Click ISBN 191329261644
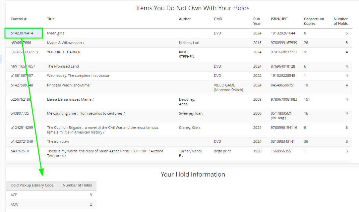The width and height of the screenshot is (359, 212). (283, 33)
